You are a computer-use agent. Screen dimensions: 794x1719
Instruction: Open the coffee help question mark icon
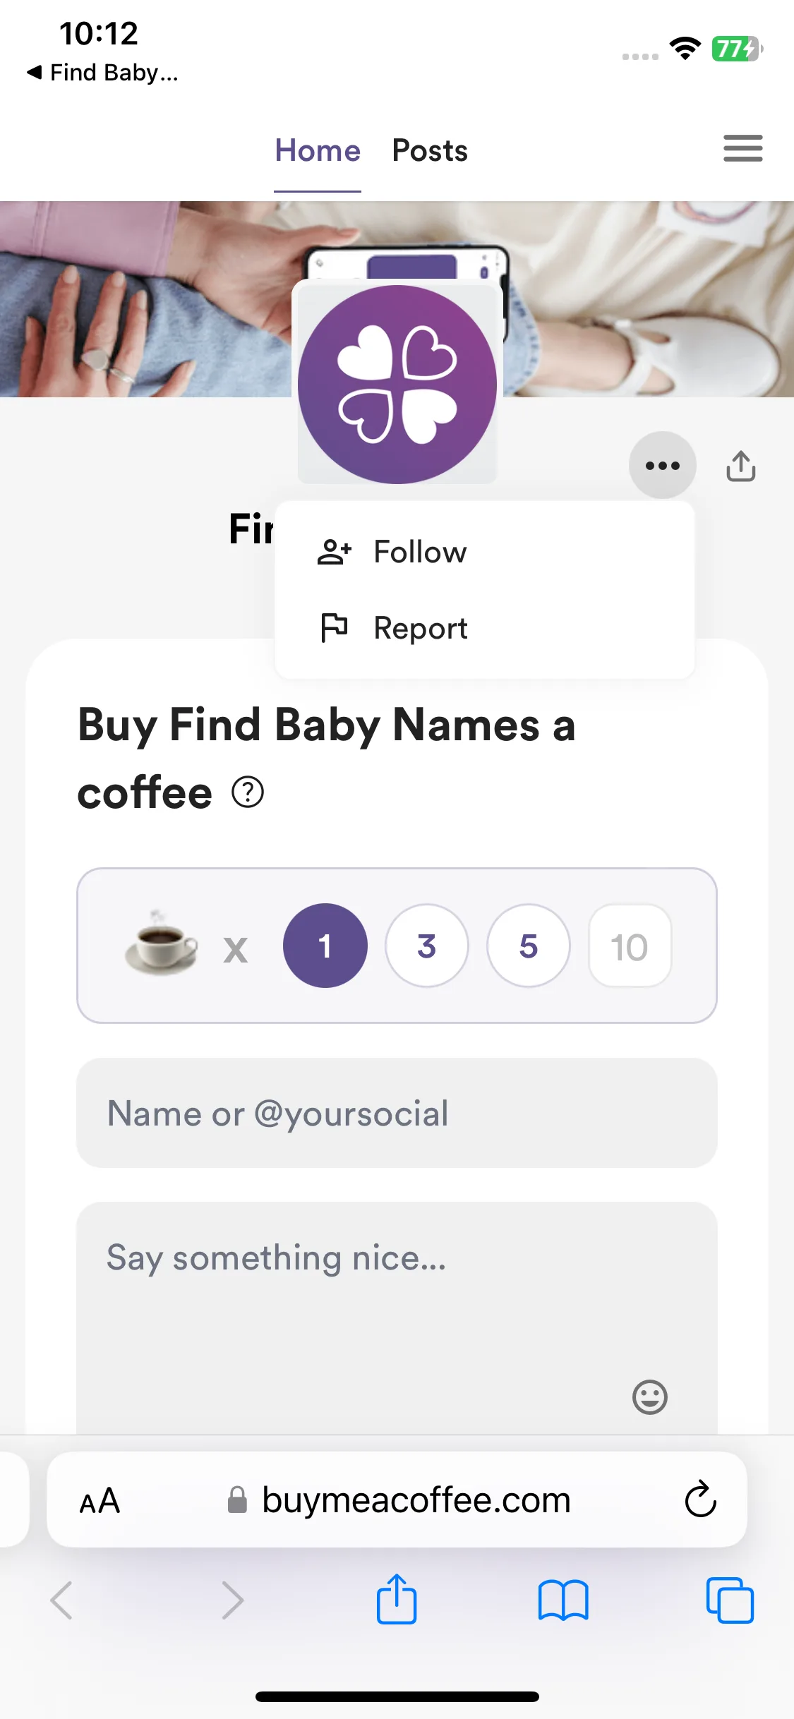[248, 792]
